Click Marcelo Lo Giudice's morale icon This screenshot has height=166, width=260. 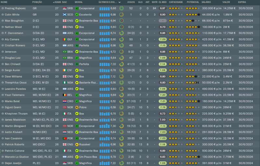coord(77,157)
